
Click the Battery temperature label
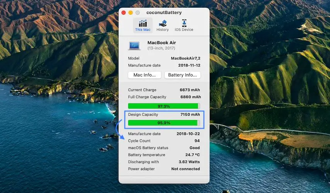[x=147, y=155]
